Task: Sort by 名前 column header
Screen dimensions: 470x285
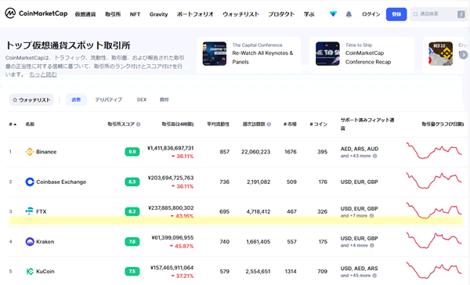Action: click(x=30, y=124)
